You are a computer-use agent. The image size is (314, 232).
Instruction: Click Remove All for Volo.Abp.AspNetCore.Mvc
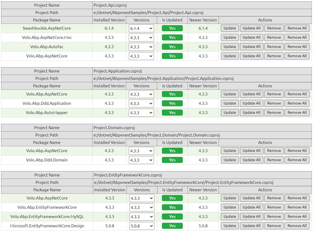coord(297,38)
